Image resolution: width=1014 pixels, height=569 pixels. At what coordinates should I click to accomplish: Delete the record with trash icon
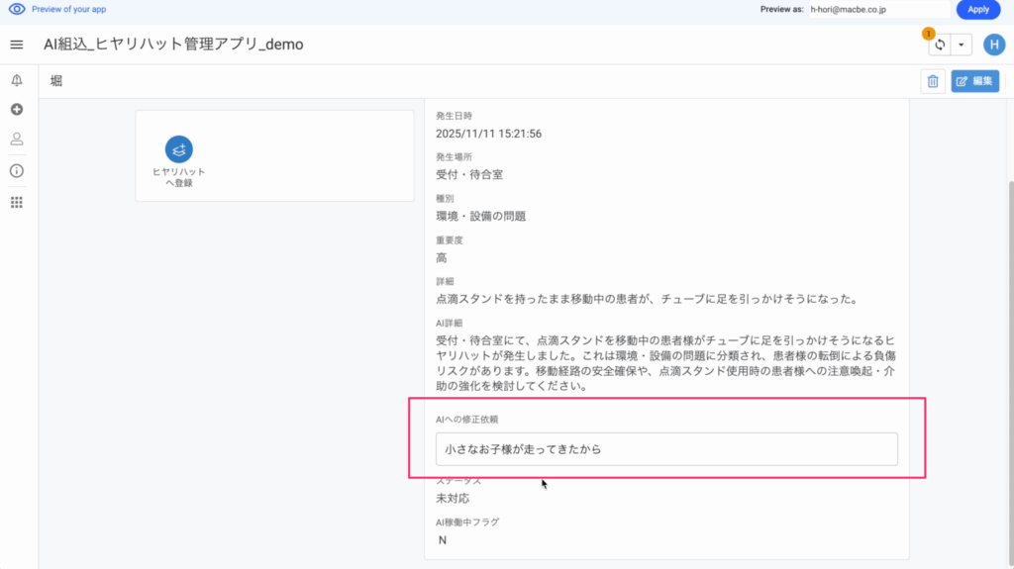tap(932, 82)
